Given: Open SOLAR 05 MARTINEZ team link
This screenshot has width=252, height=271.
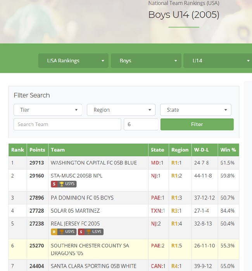Looking at the screenshot, I should (75, 211).
